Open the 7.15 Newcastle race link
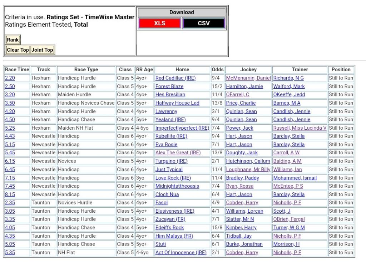Image resolution: width=366 pixels, height=264 pixels. (10, 178)
